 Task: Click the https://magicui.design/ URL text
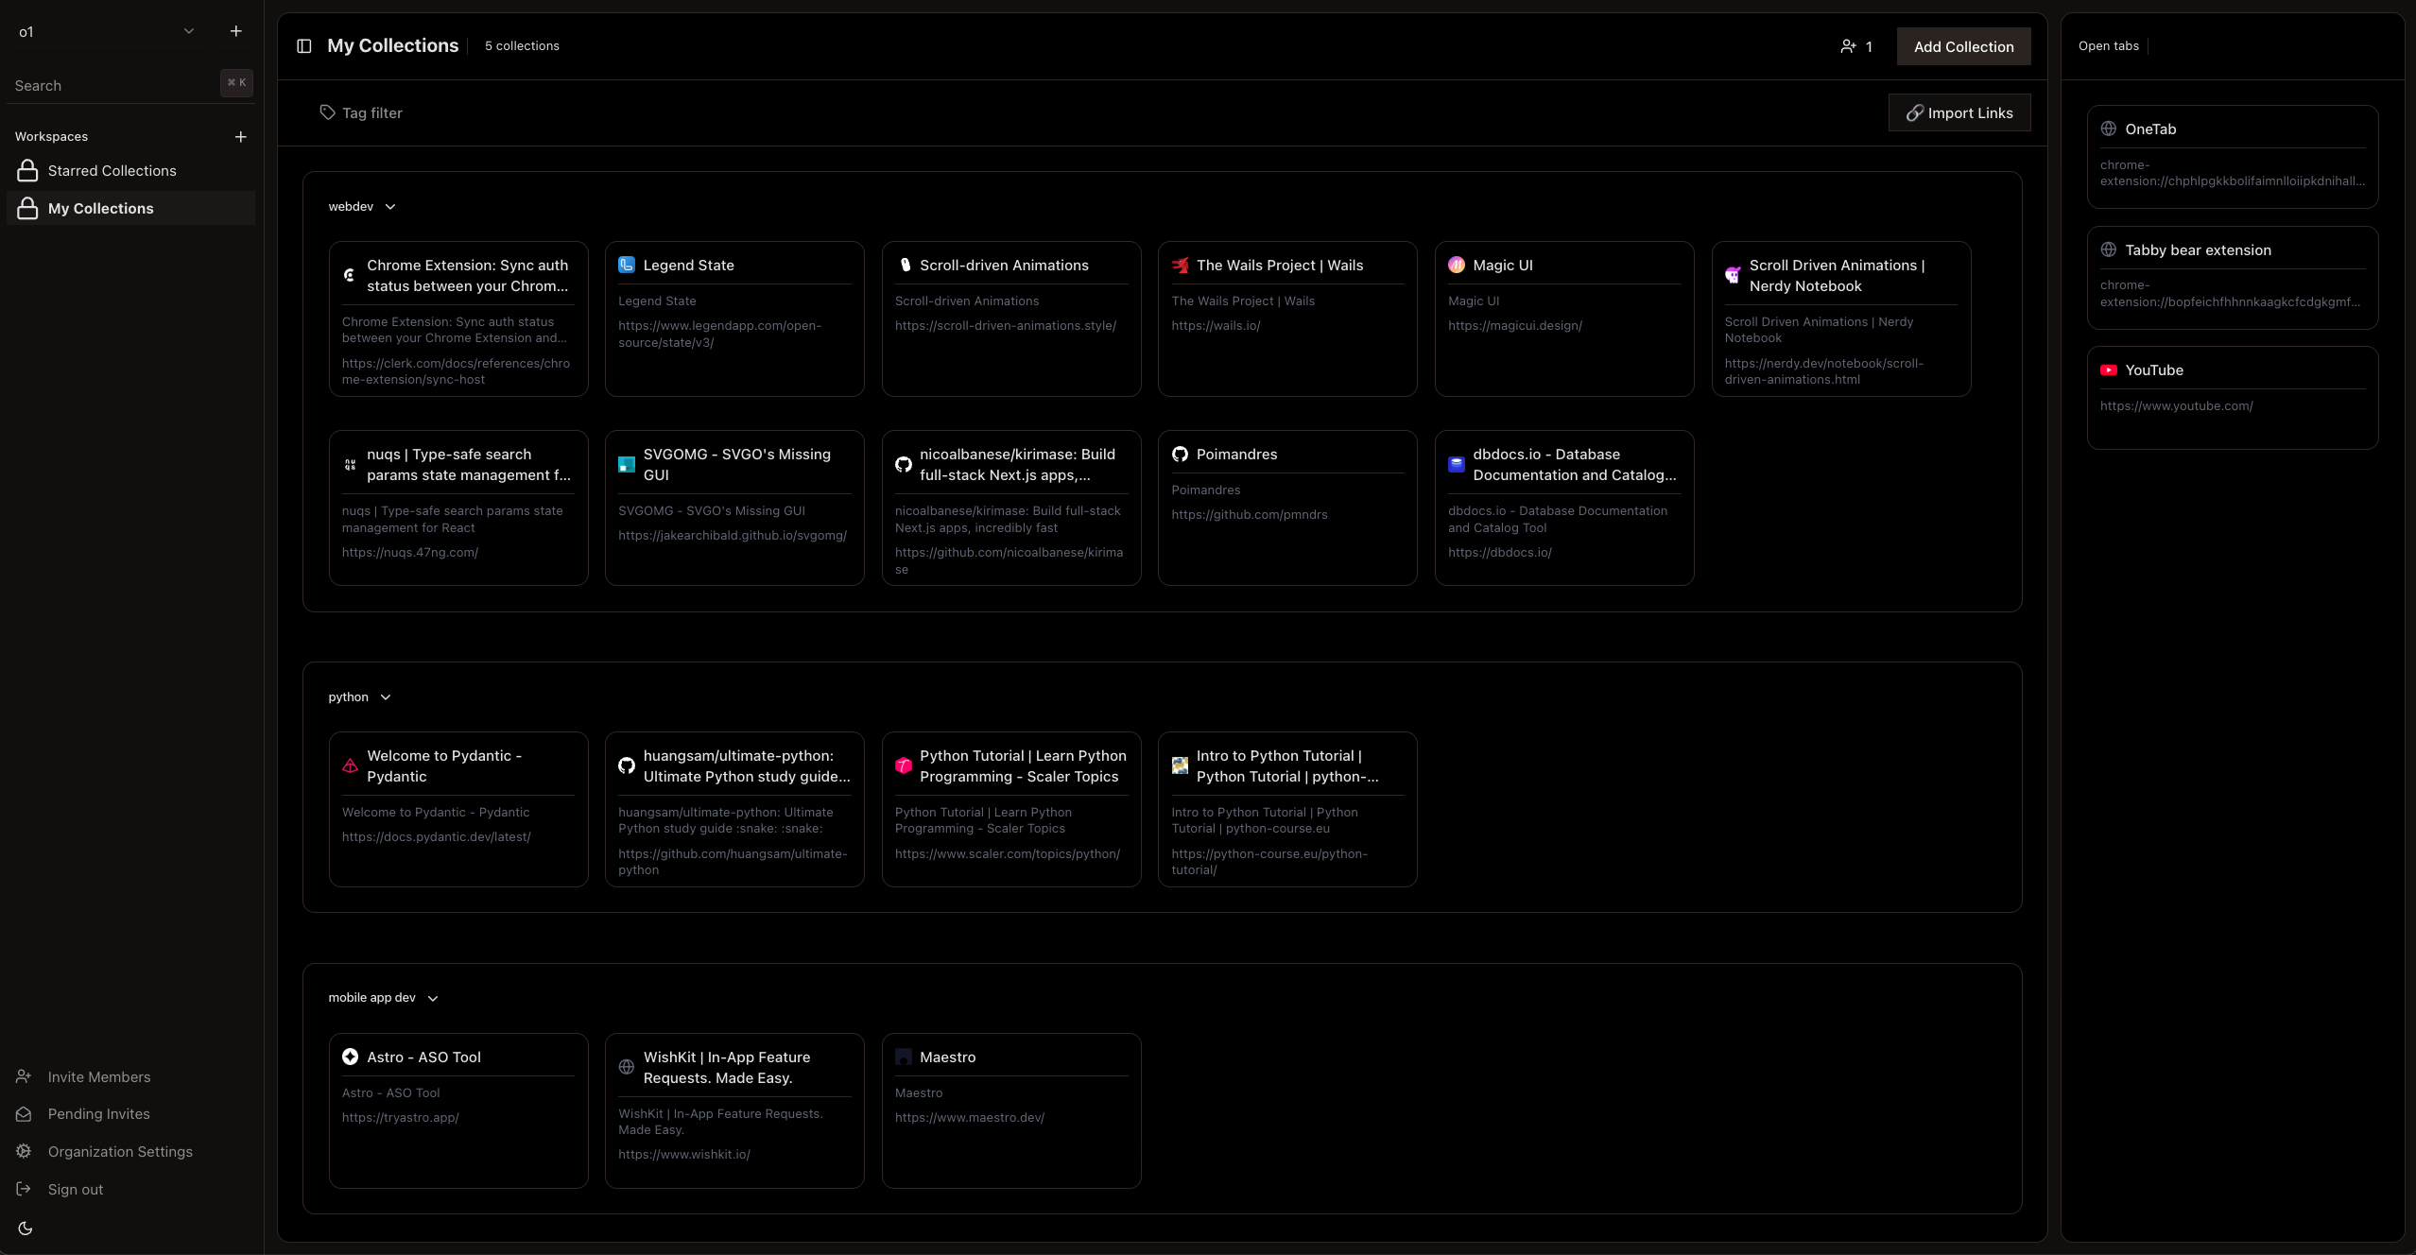[x=1514, y=326]
